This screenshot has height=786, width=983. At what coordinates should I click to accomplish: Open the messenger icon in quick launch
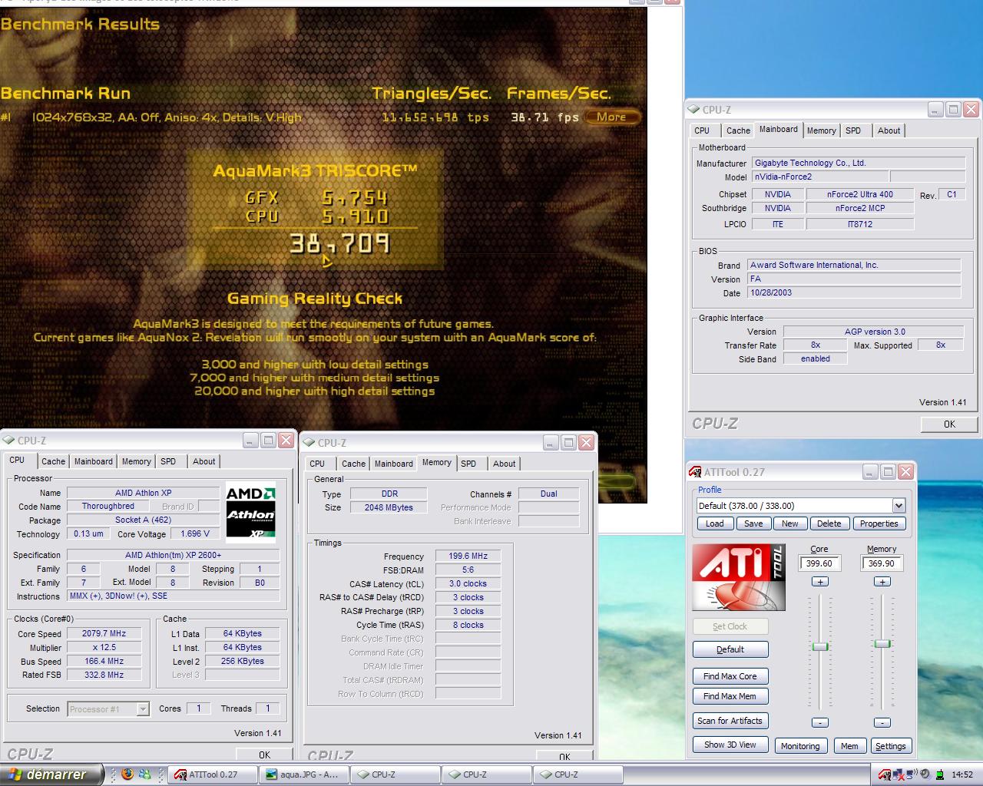click(144, 774)
